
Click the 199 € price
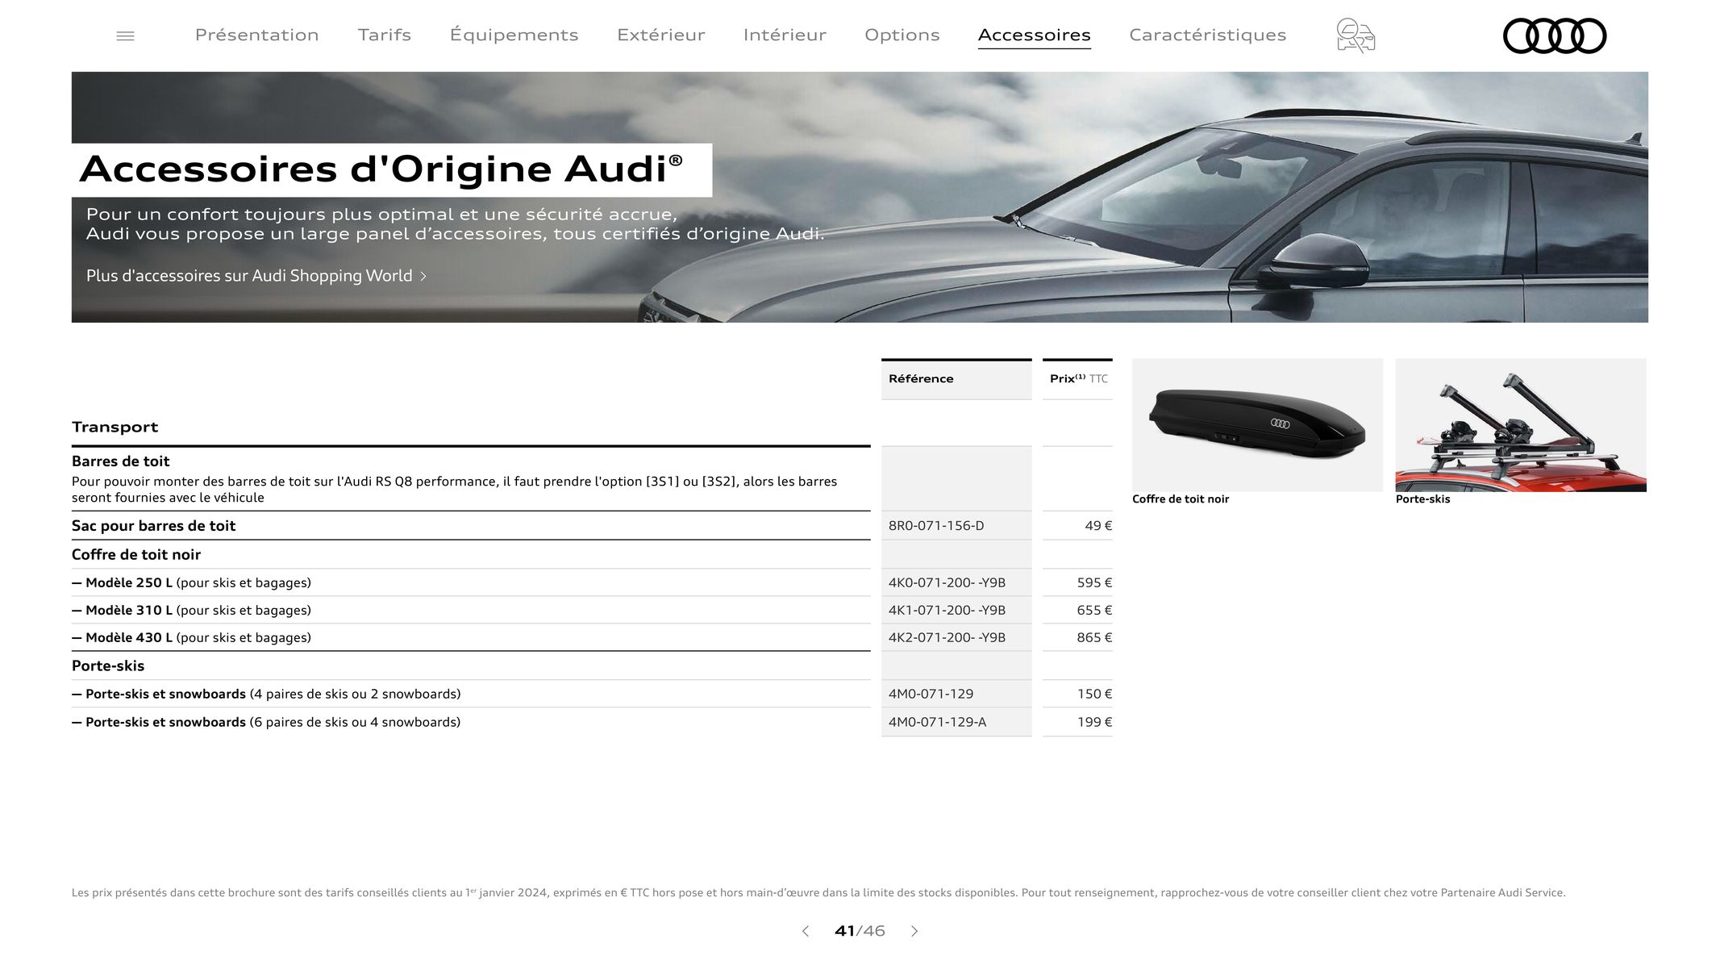coord(1094,722)
